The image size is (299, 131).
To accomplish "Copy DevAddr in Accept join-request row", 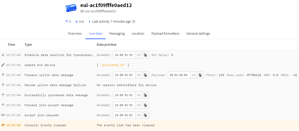I will click(x=145, y=115).
